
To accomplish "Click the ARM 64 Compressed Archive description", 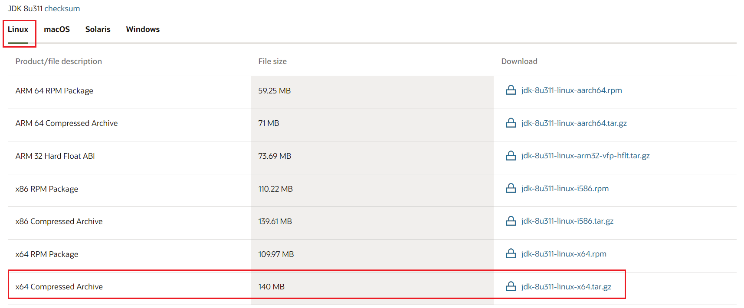I will (x=66, y=123).
